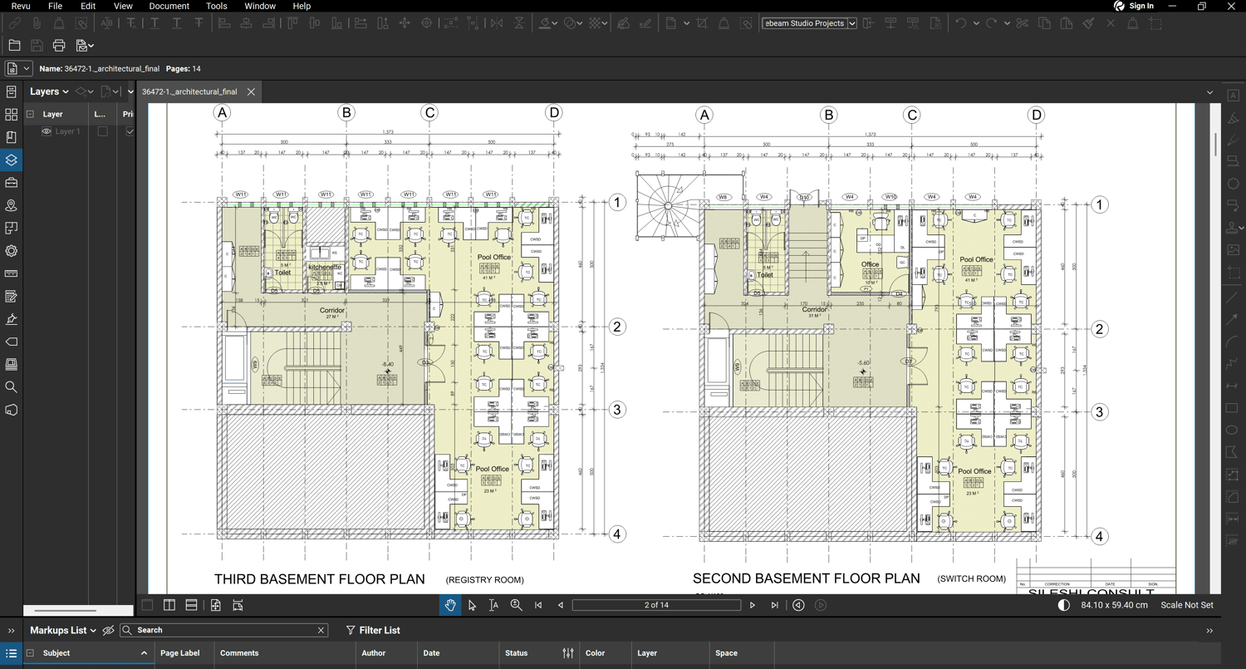
Task: Toggle hide markups eye icon
Action: 108,630
